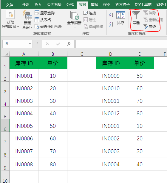This screenshot has width=167, height=183.
Task: Click the Reapply (重新应用) icon
Action: pos(146,20)
